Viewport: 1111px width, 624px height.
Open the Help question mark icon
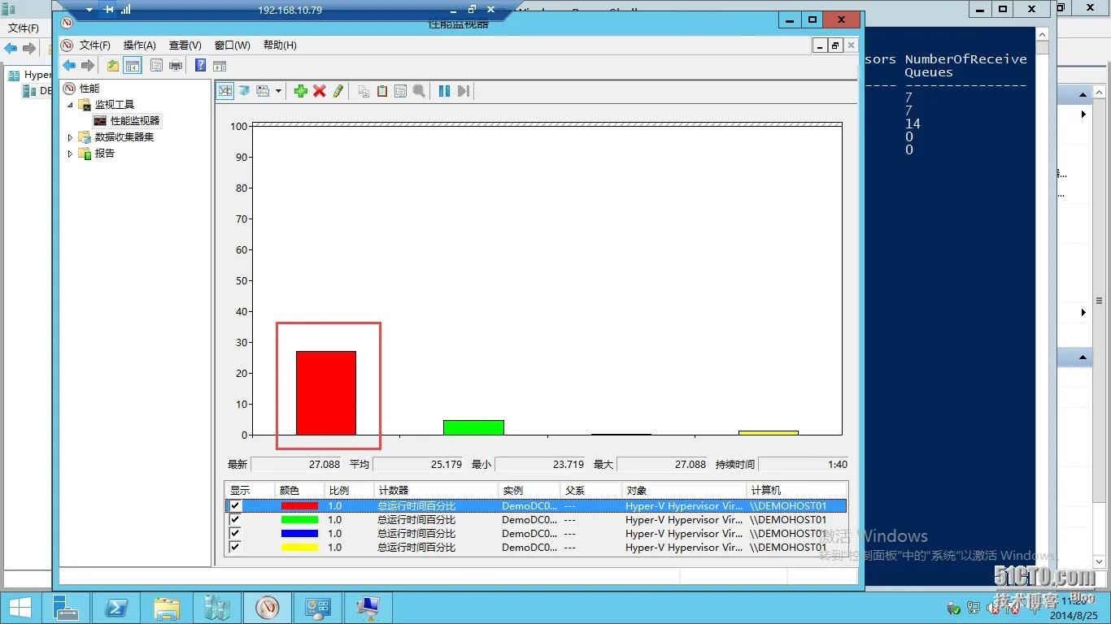[x=200, y=66]
